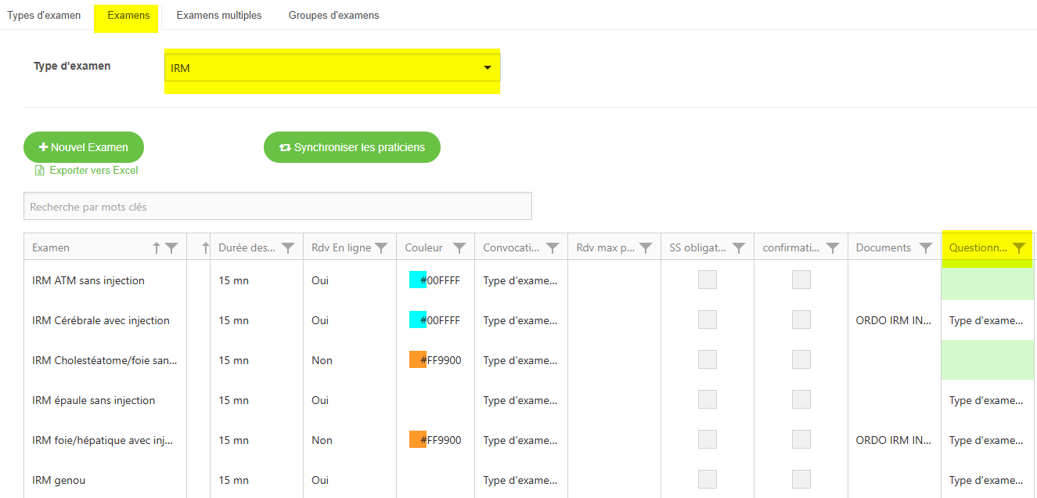Enable SS obligatoire for IRM genou

point(708,479)
